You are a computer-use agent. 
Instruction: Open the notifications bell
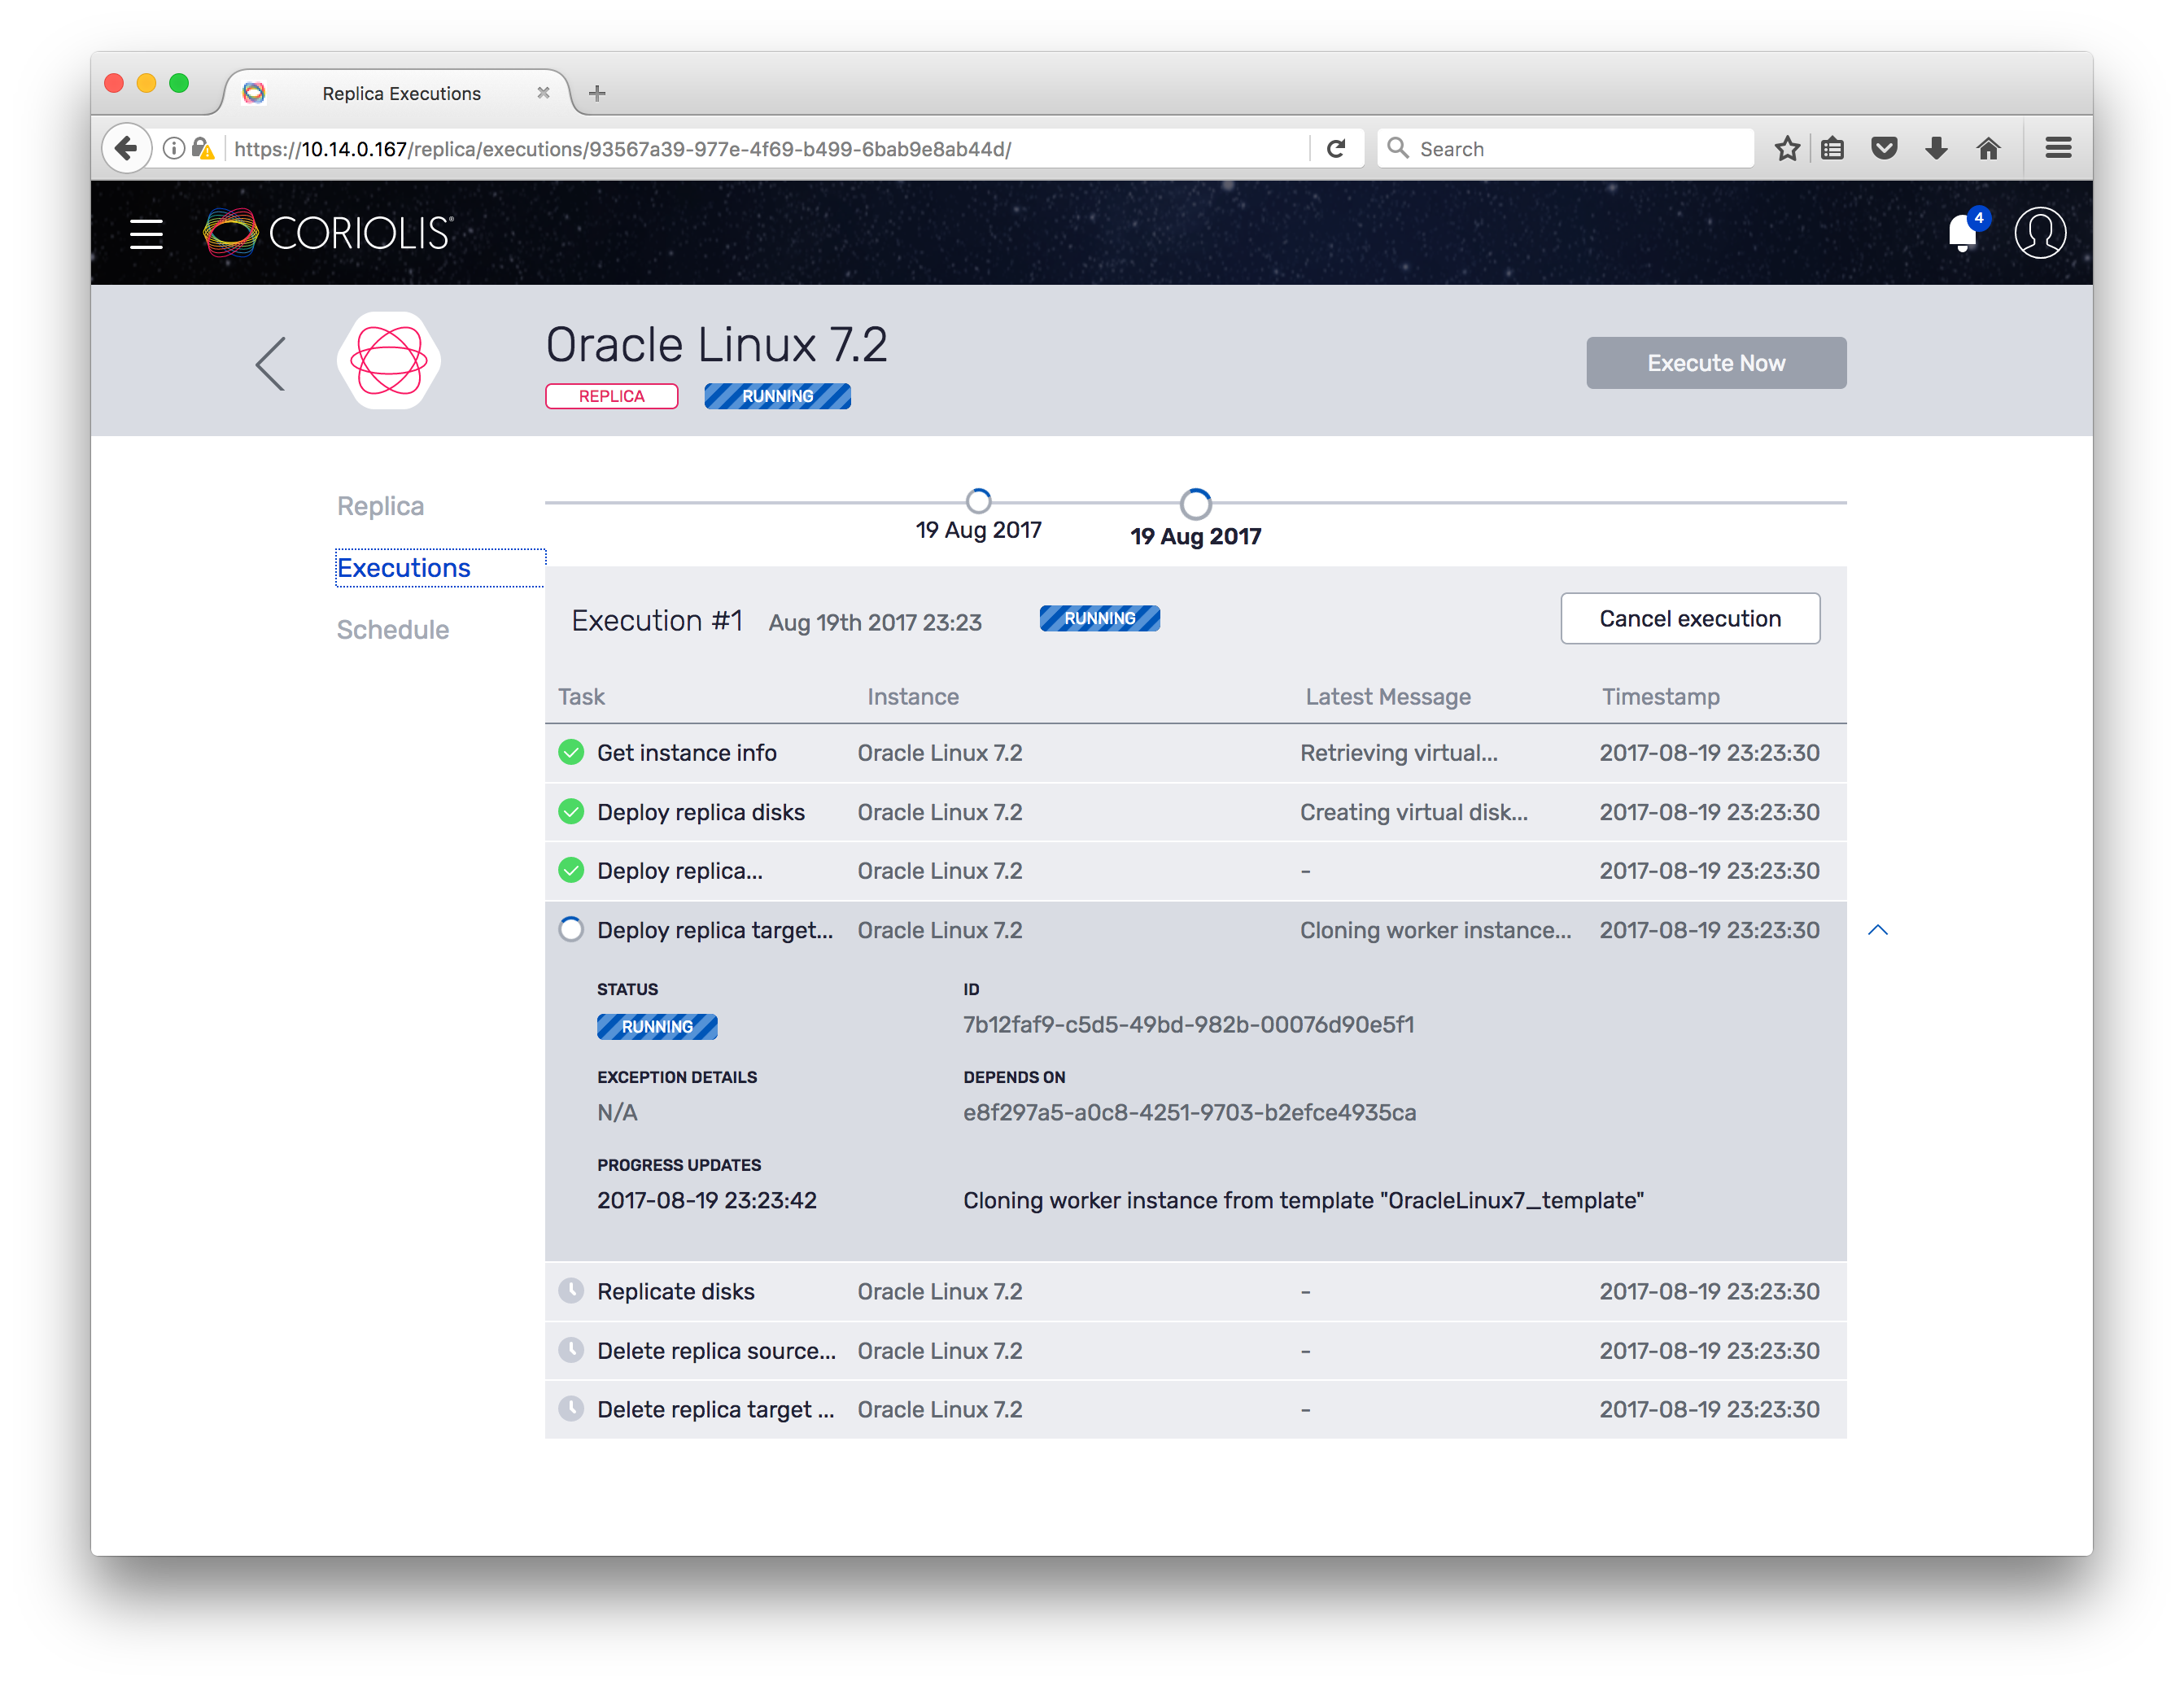click(1962, 234)
